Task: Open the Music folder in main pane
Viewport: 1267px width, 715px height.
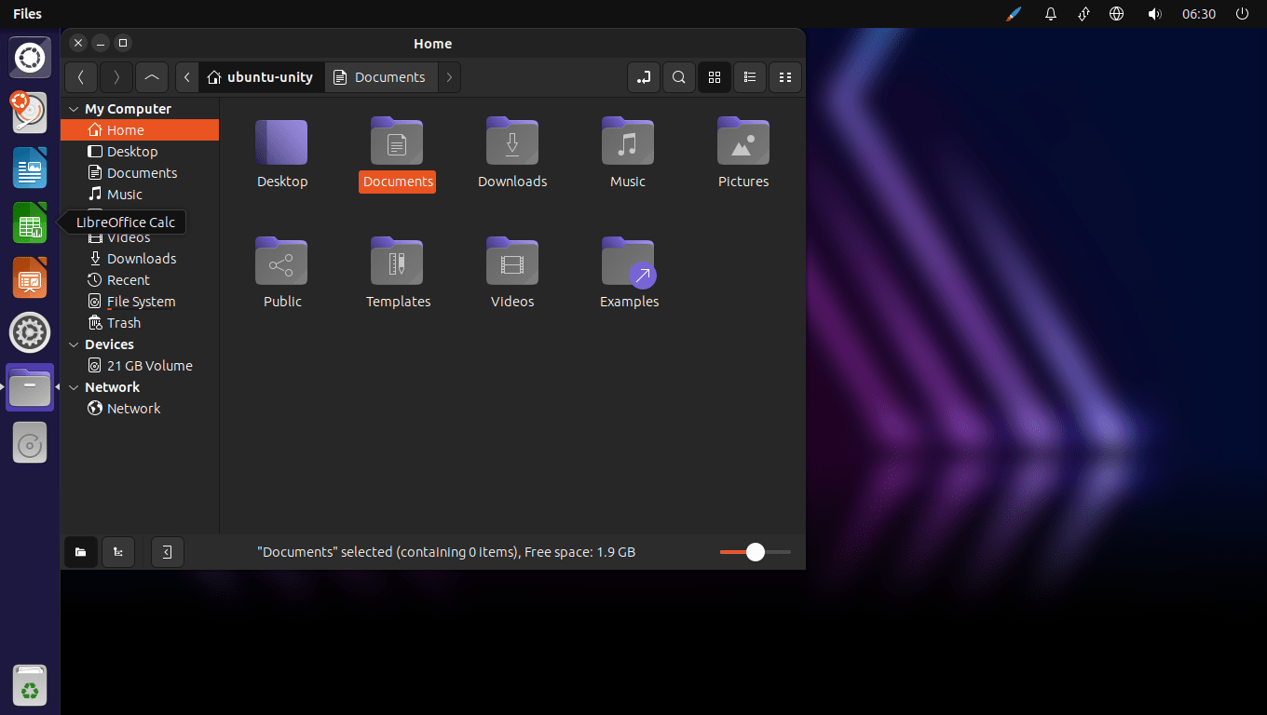Action: coord(627,142)
